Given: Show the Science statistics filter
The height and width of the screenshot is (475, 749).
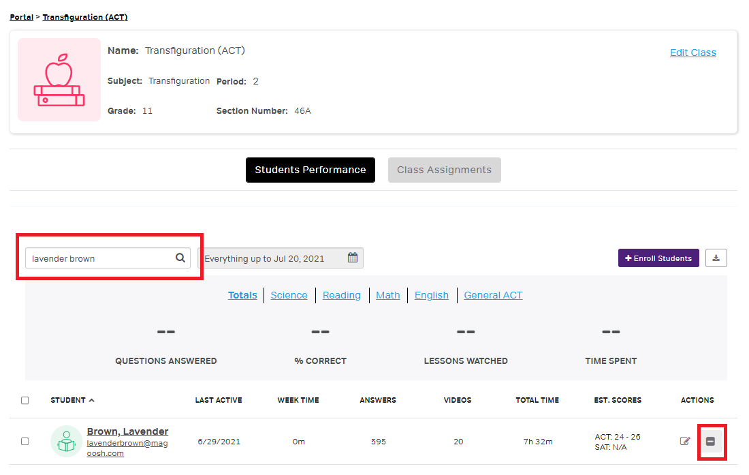Looking at the screenshot, I should (x=289, y=295).
